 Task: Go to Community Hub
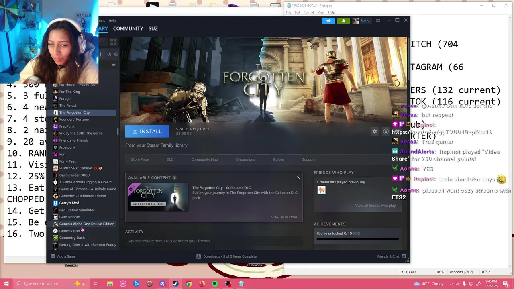[204, 159]
